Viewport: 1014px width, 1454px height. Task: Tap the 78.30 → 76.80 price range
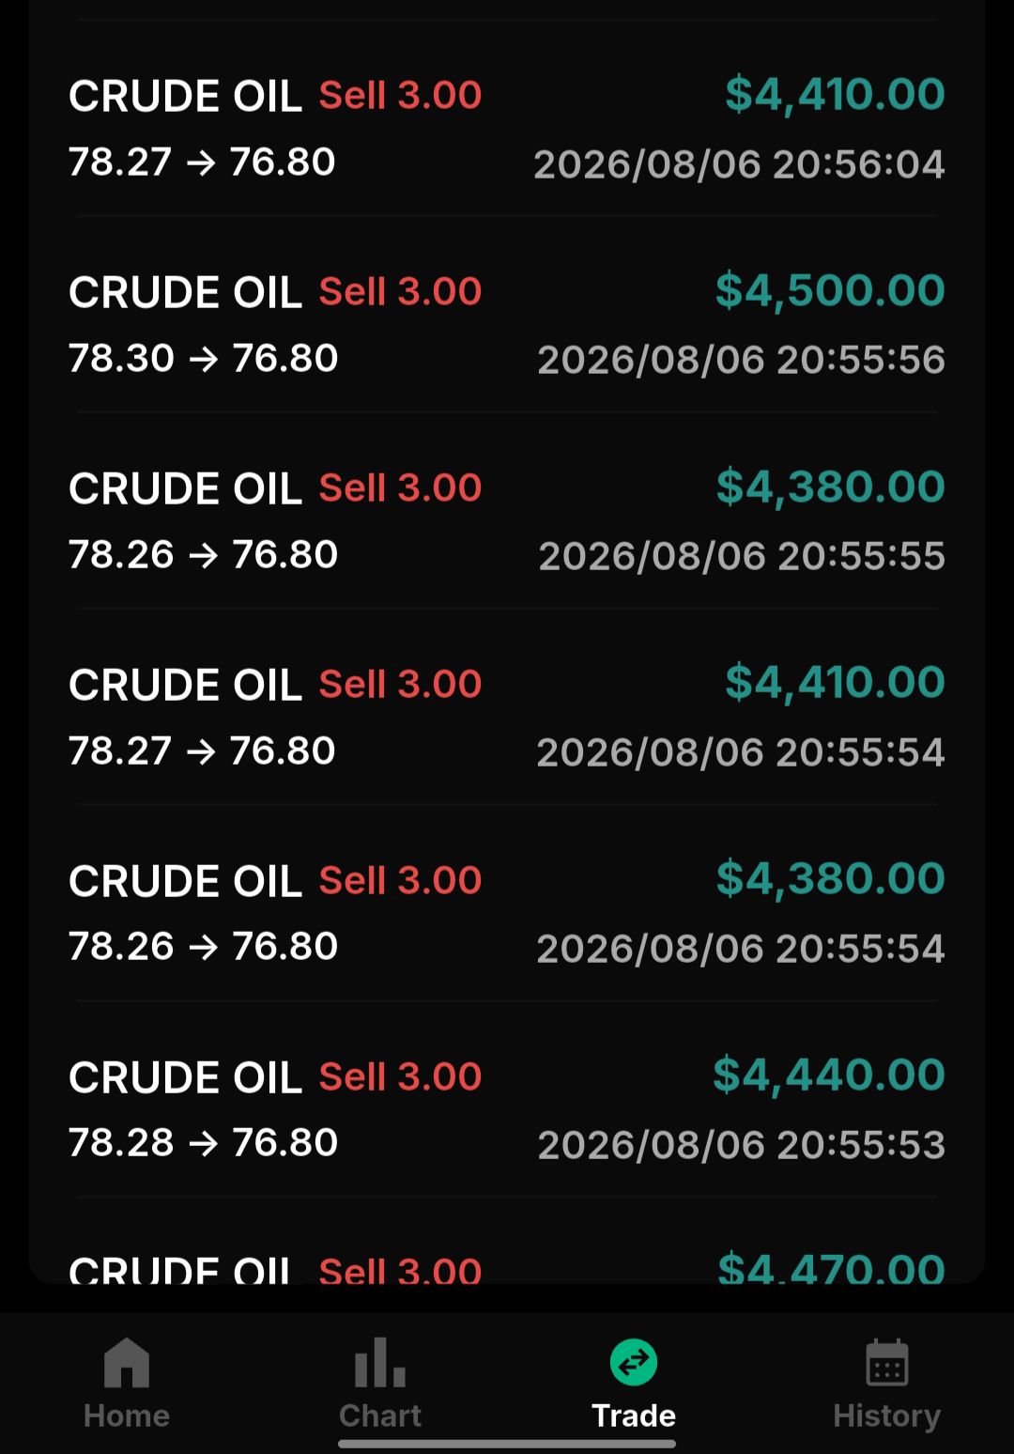pos(203,358)
